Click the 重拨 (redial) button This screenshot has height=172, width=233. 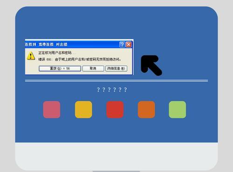60,68
